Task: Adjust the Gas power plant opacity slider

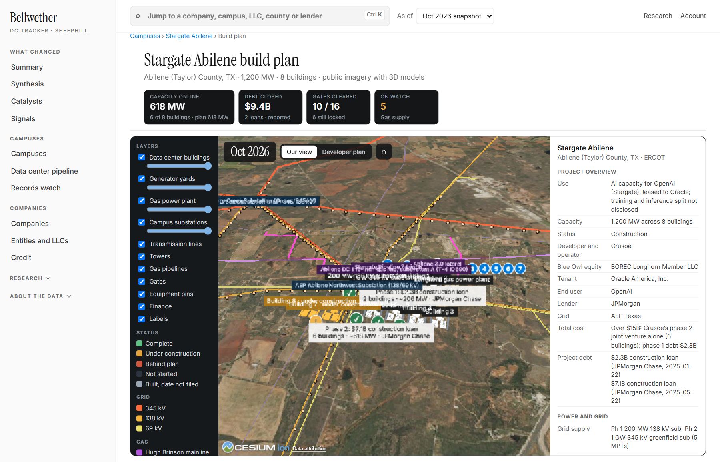Action: (x=179, y=209)
